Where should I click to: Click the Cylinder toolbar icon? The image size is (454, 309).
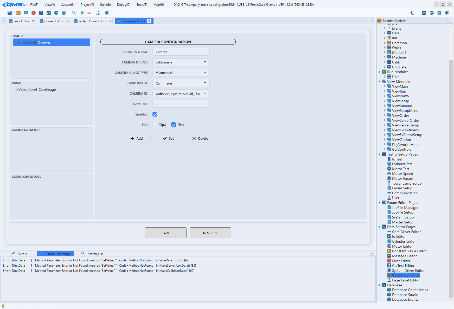(64, 13)
